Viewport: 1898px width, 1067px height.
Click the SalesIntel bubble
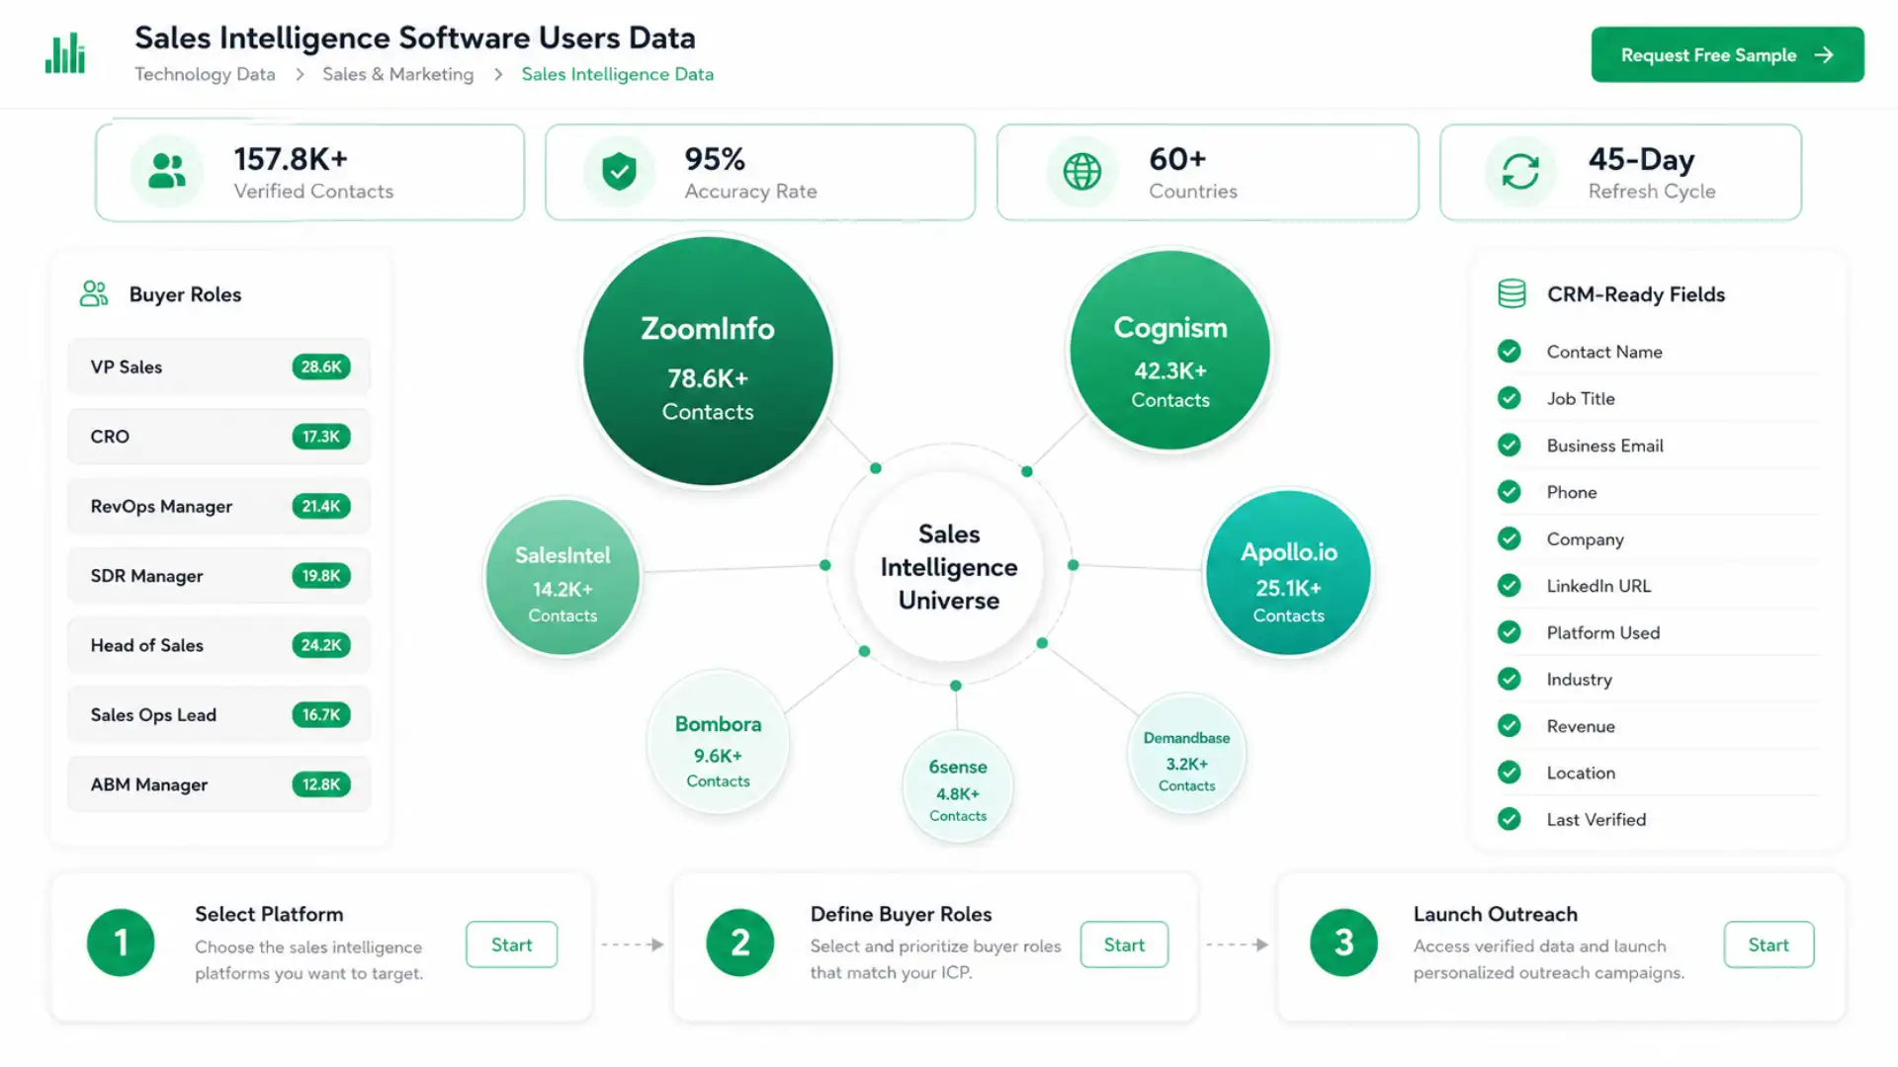tap(562, 577)
